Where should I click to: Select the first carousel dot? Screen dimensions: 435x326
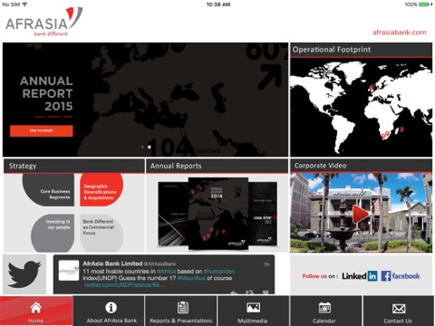click(142, 147)
